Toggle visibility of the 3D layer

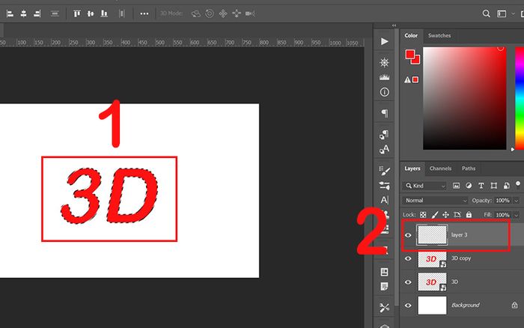[408, 282]
